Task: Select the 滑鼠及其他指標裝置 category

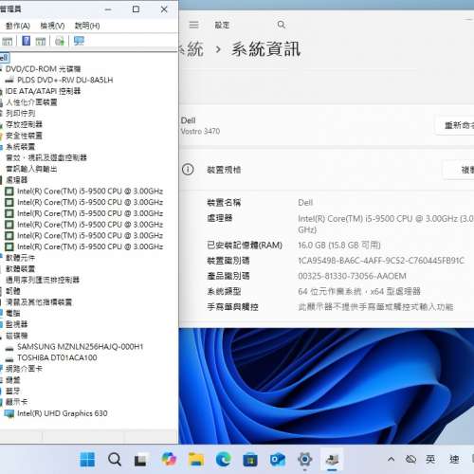Action: (x=39, y=302)
